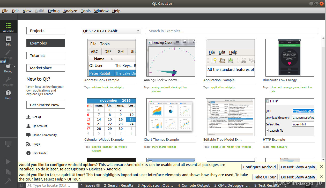Open the Analog Clock Window example thumbnail
The height and width of the screenshot is (188, 326).
[171, 58]
